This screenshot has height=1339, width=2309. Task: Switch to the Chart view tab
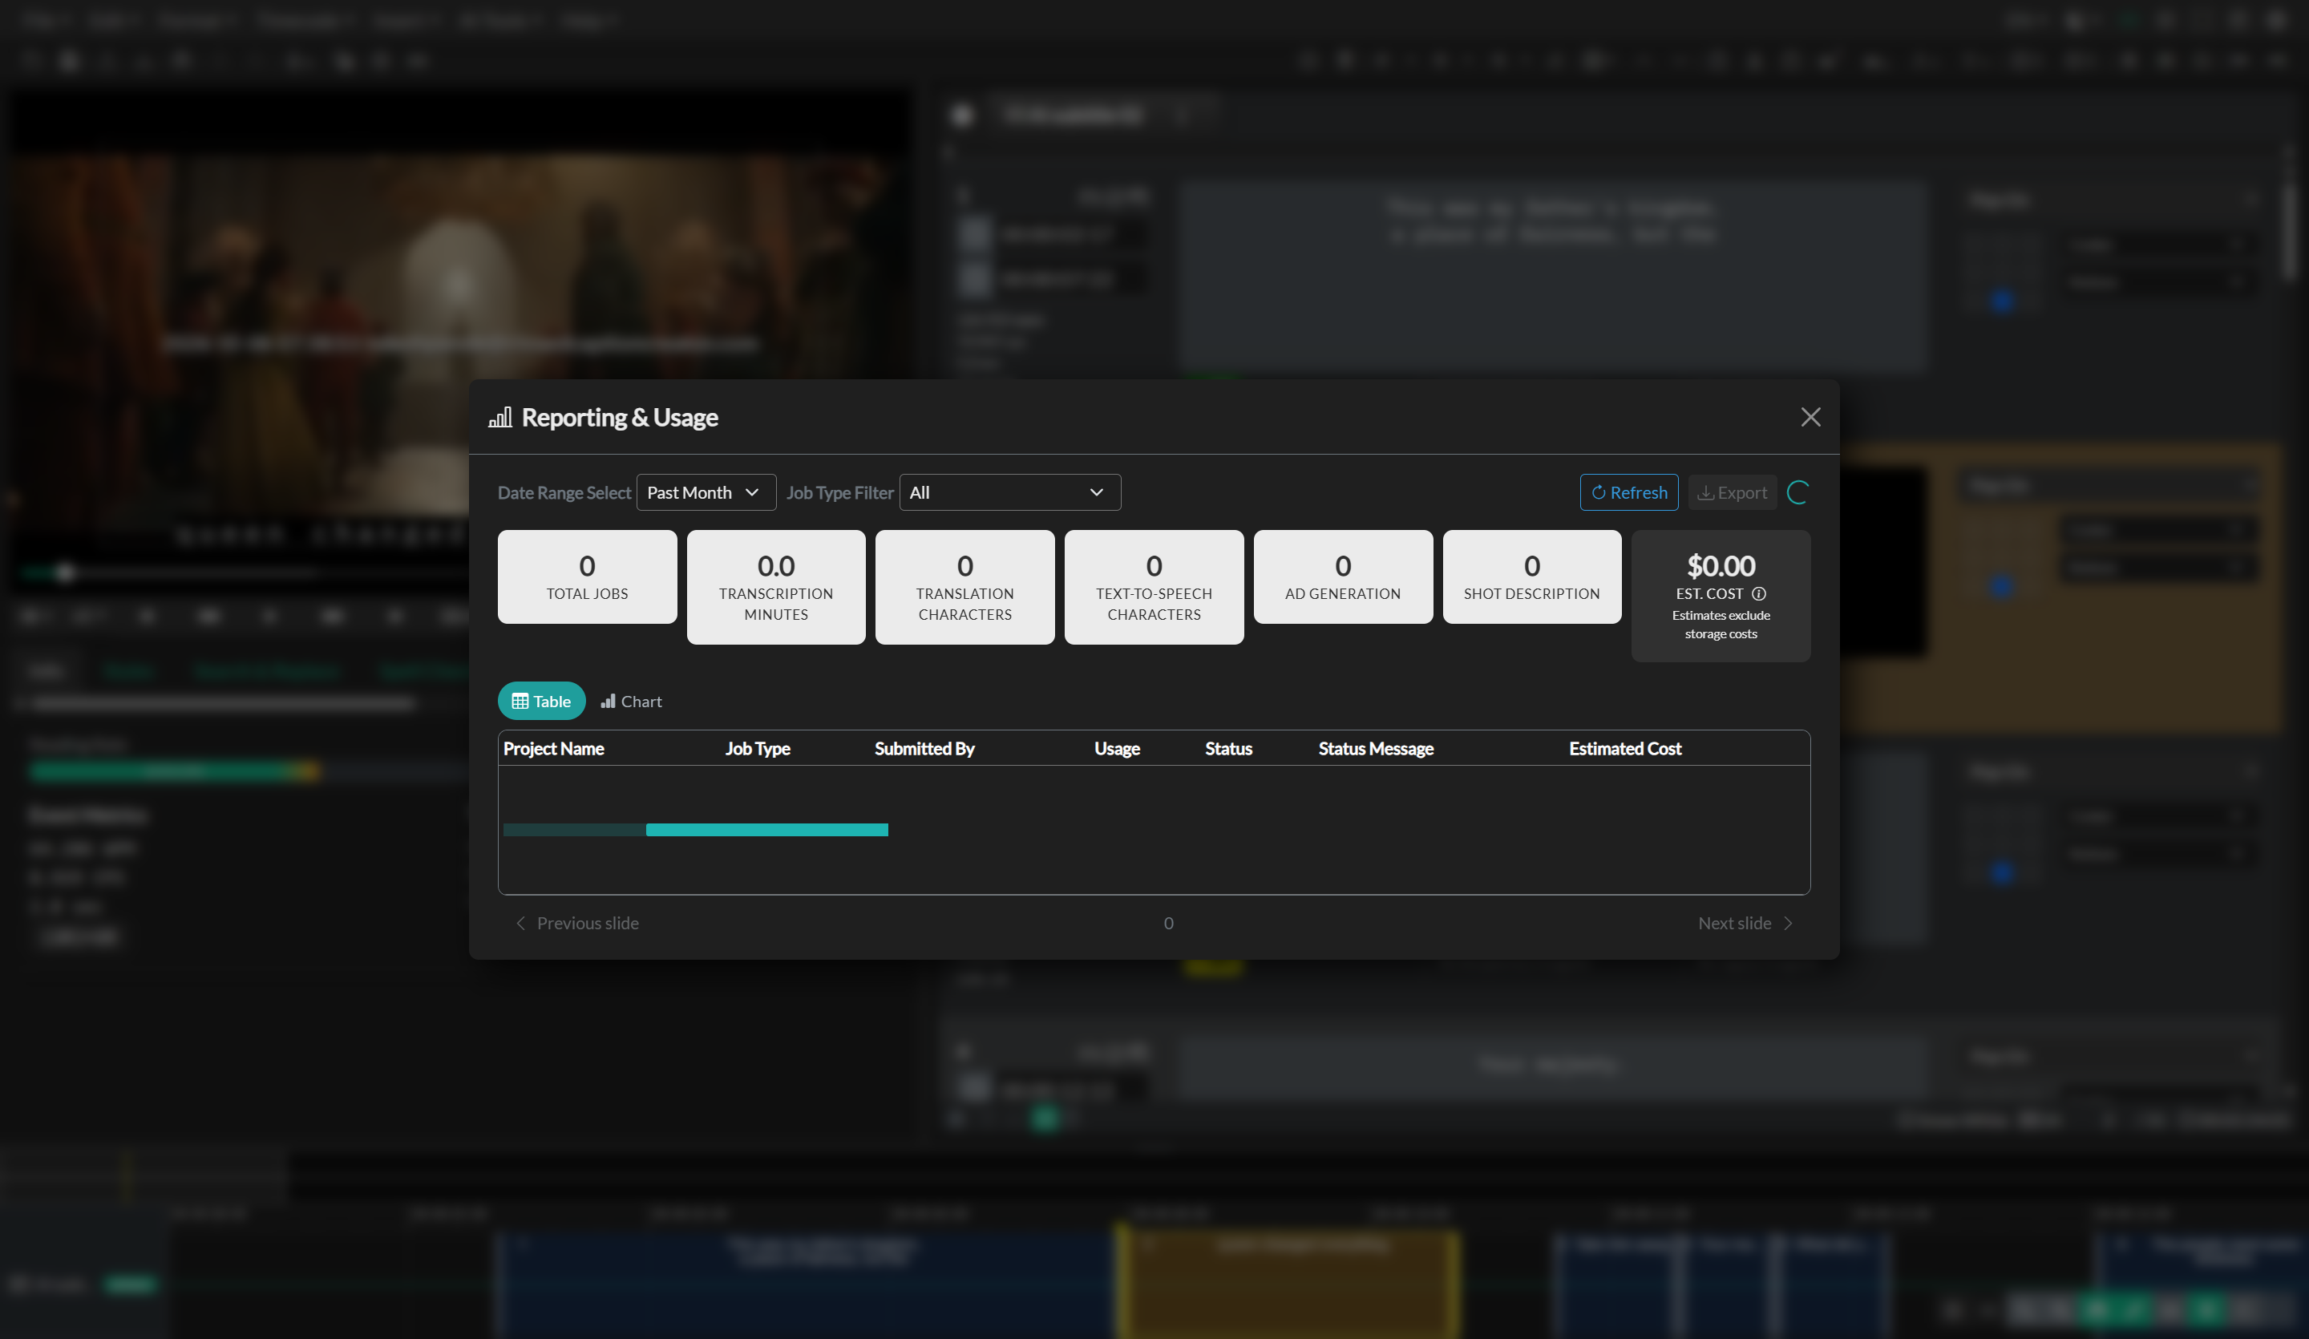(x=631, y=700)
